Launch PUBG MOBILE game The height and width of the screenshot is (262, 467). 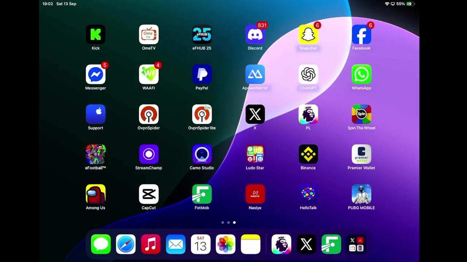click(x=362, y=194)
